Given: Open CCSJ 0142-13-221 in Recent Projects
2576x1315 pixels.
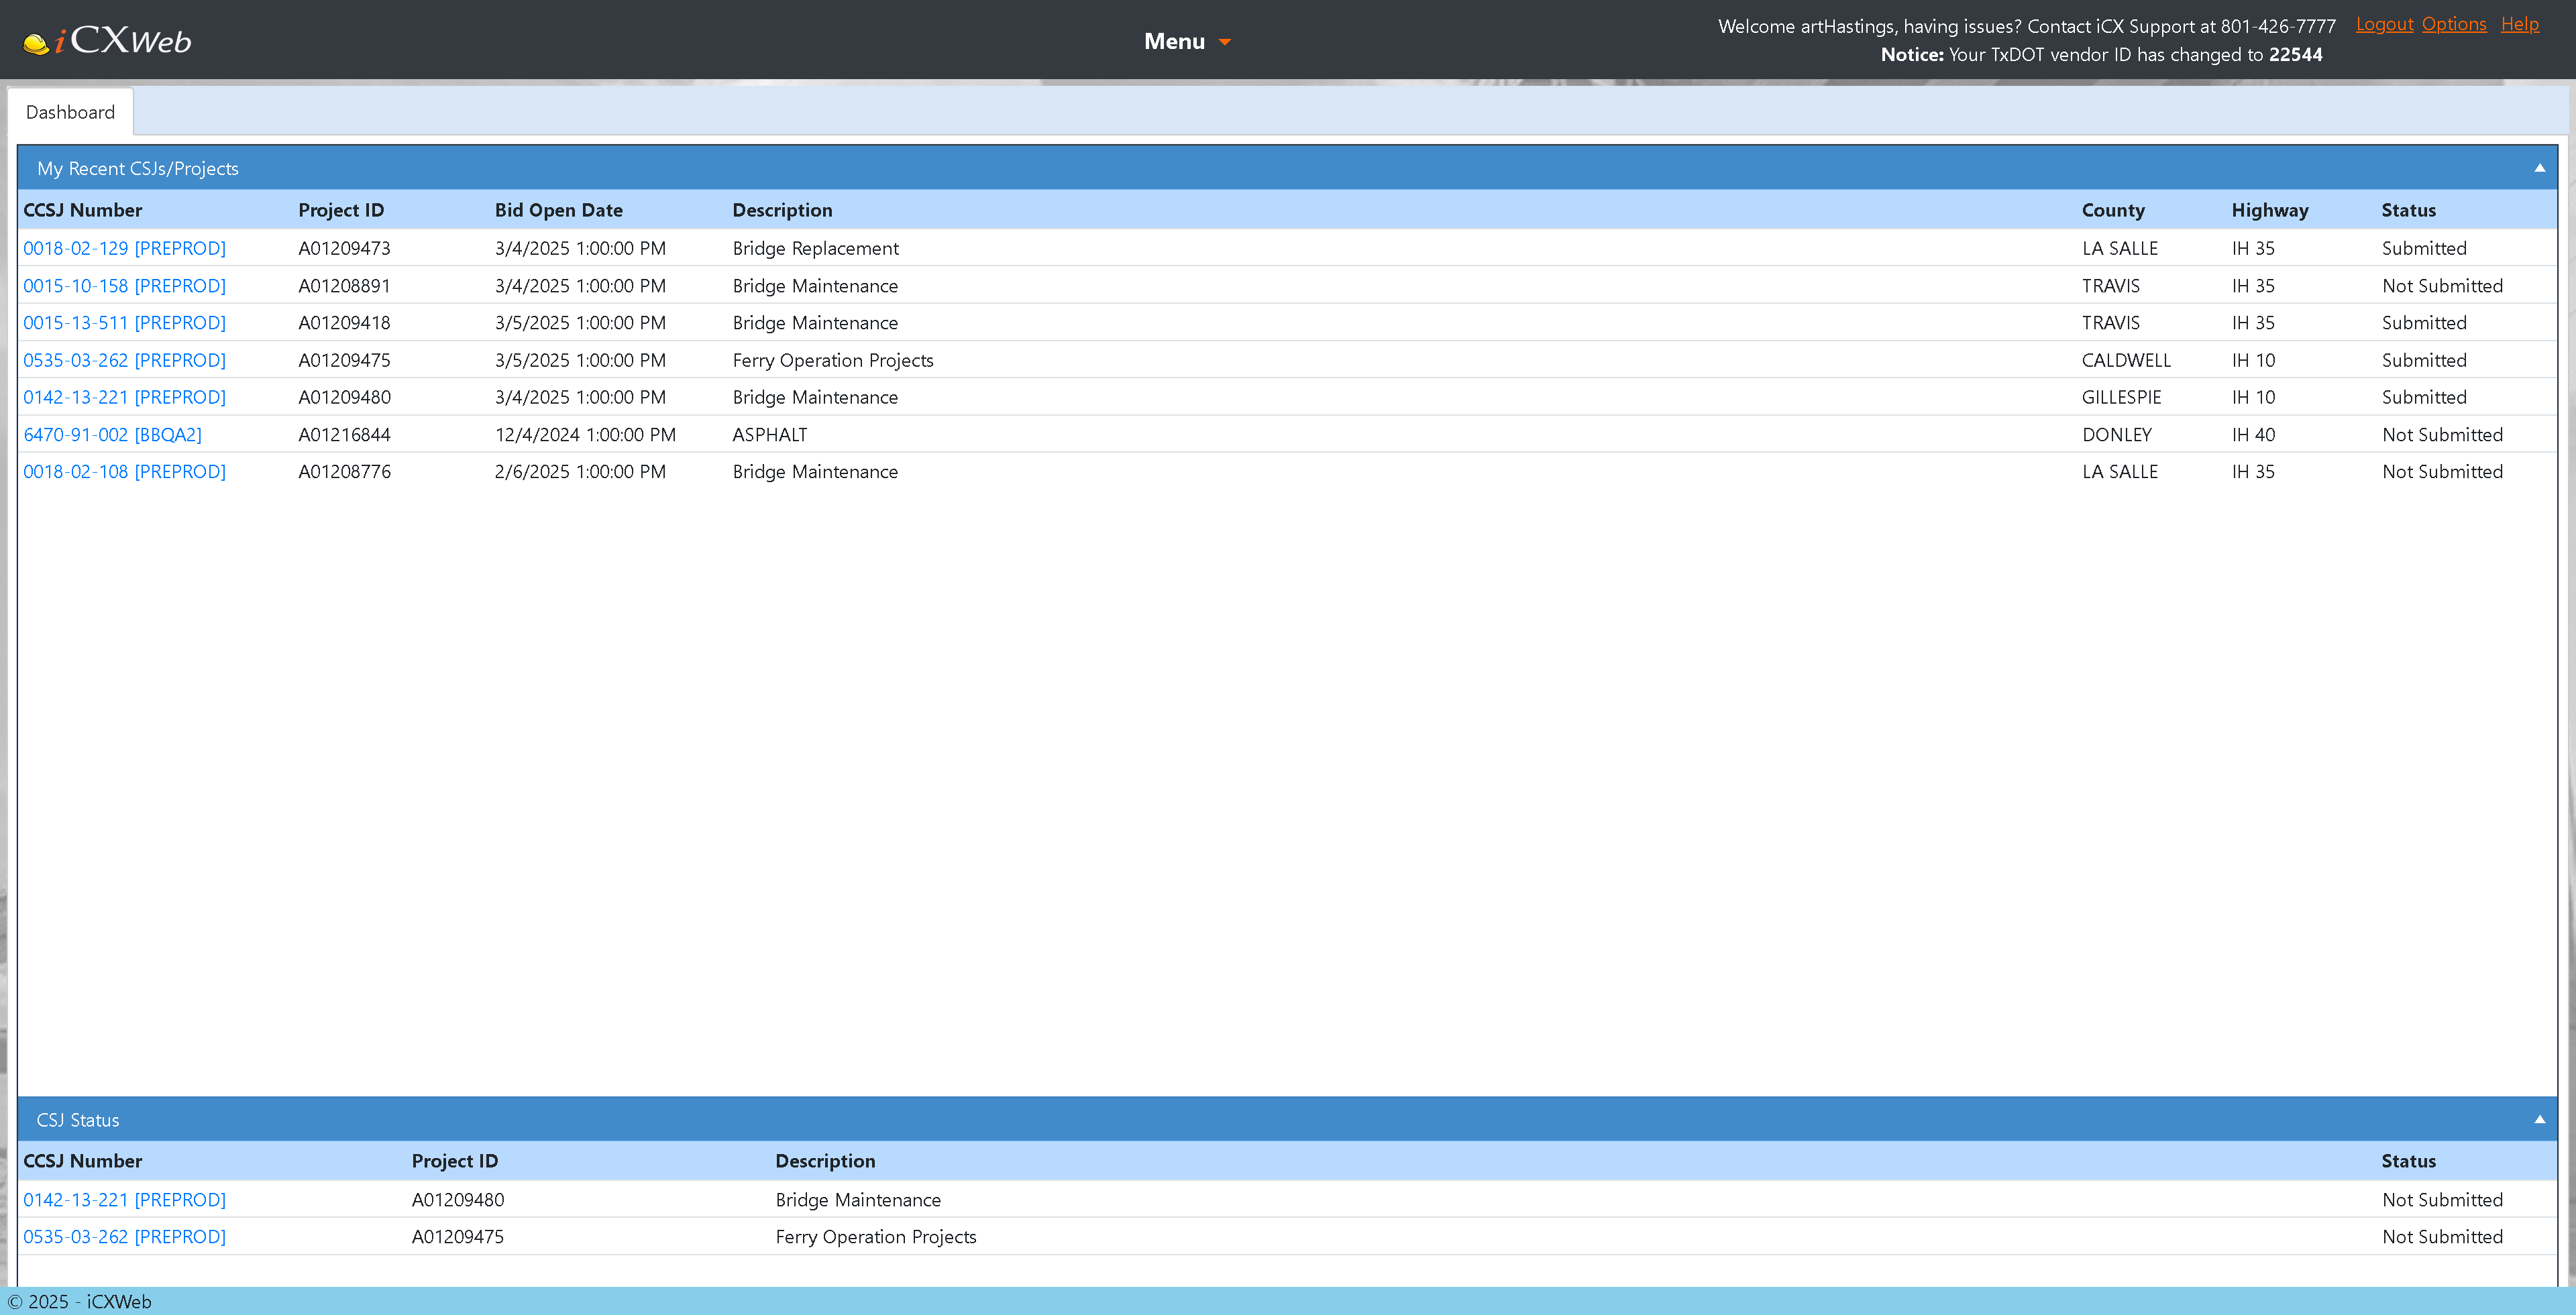Looking at the screenshot, I should click(x=125, y=397).
